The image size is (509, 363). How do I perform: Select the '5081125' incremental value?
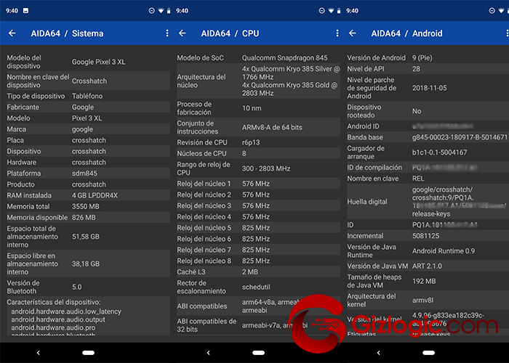coord(425,236)
